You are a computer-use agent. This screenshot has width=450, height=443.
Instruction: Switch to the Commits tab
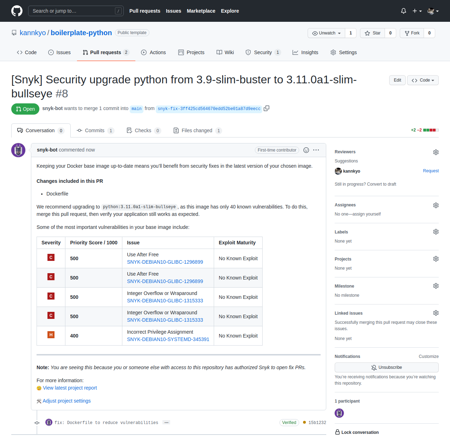(95, 130)
